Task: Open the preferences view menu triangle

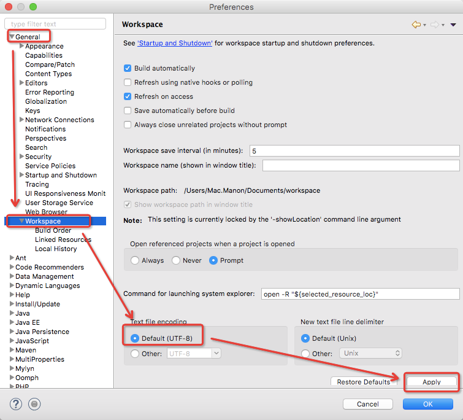Action: point(453,25)
